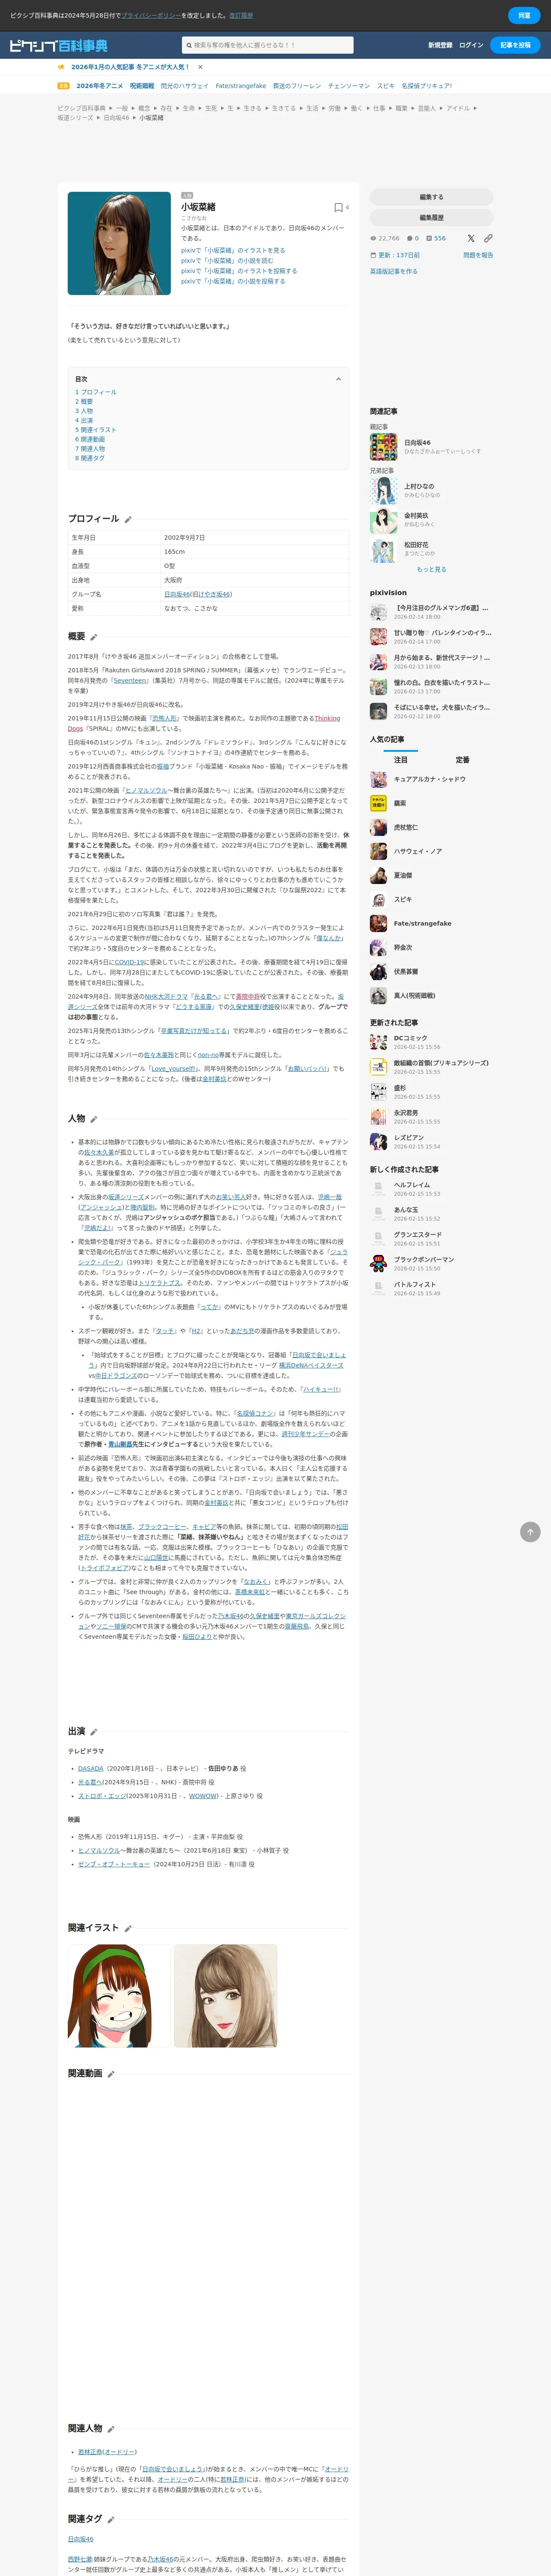Click the 小坂菜緒 profile photo
551x2576 pixels.
[119, 243]
